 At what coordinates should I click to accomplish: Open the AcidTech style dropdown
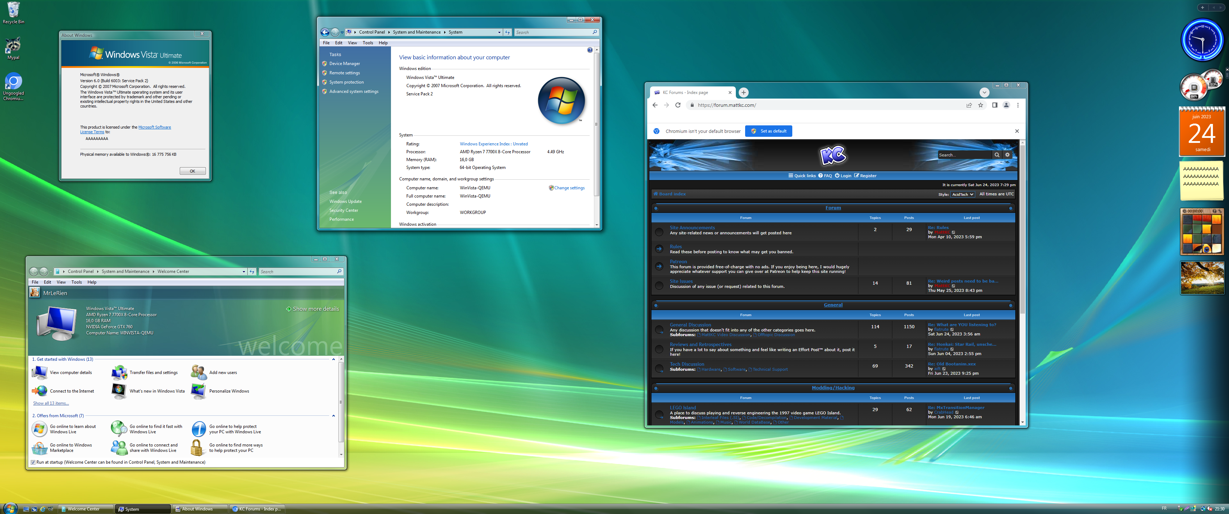pos(962,195)
